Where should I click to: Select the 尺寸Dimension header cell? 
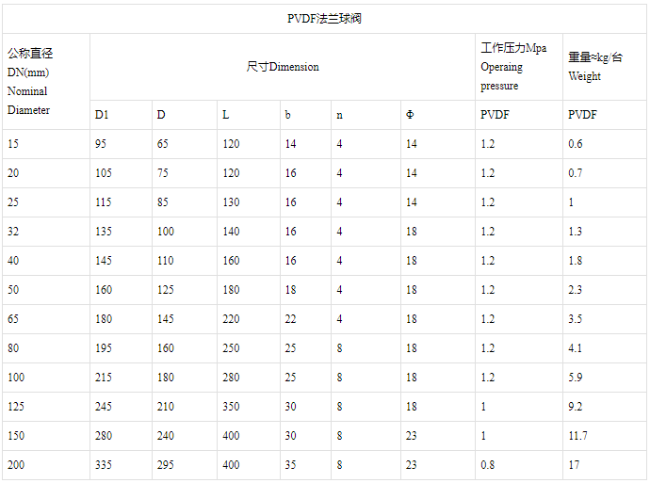click(283, 67)
